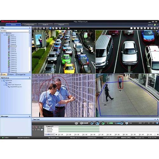Viewport: 159px width, 159px height.
Task: Pause playback with the blue pause button
Action: (97, 123)
